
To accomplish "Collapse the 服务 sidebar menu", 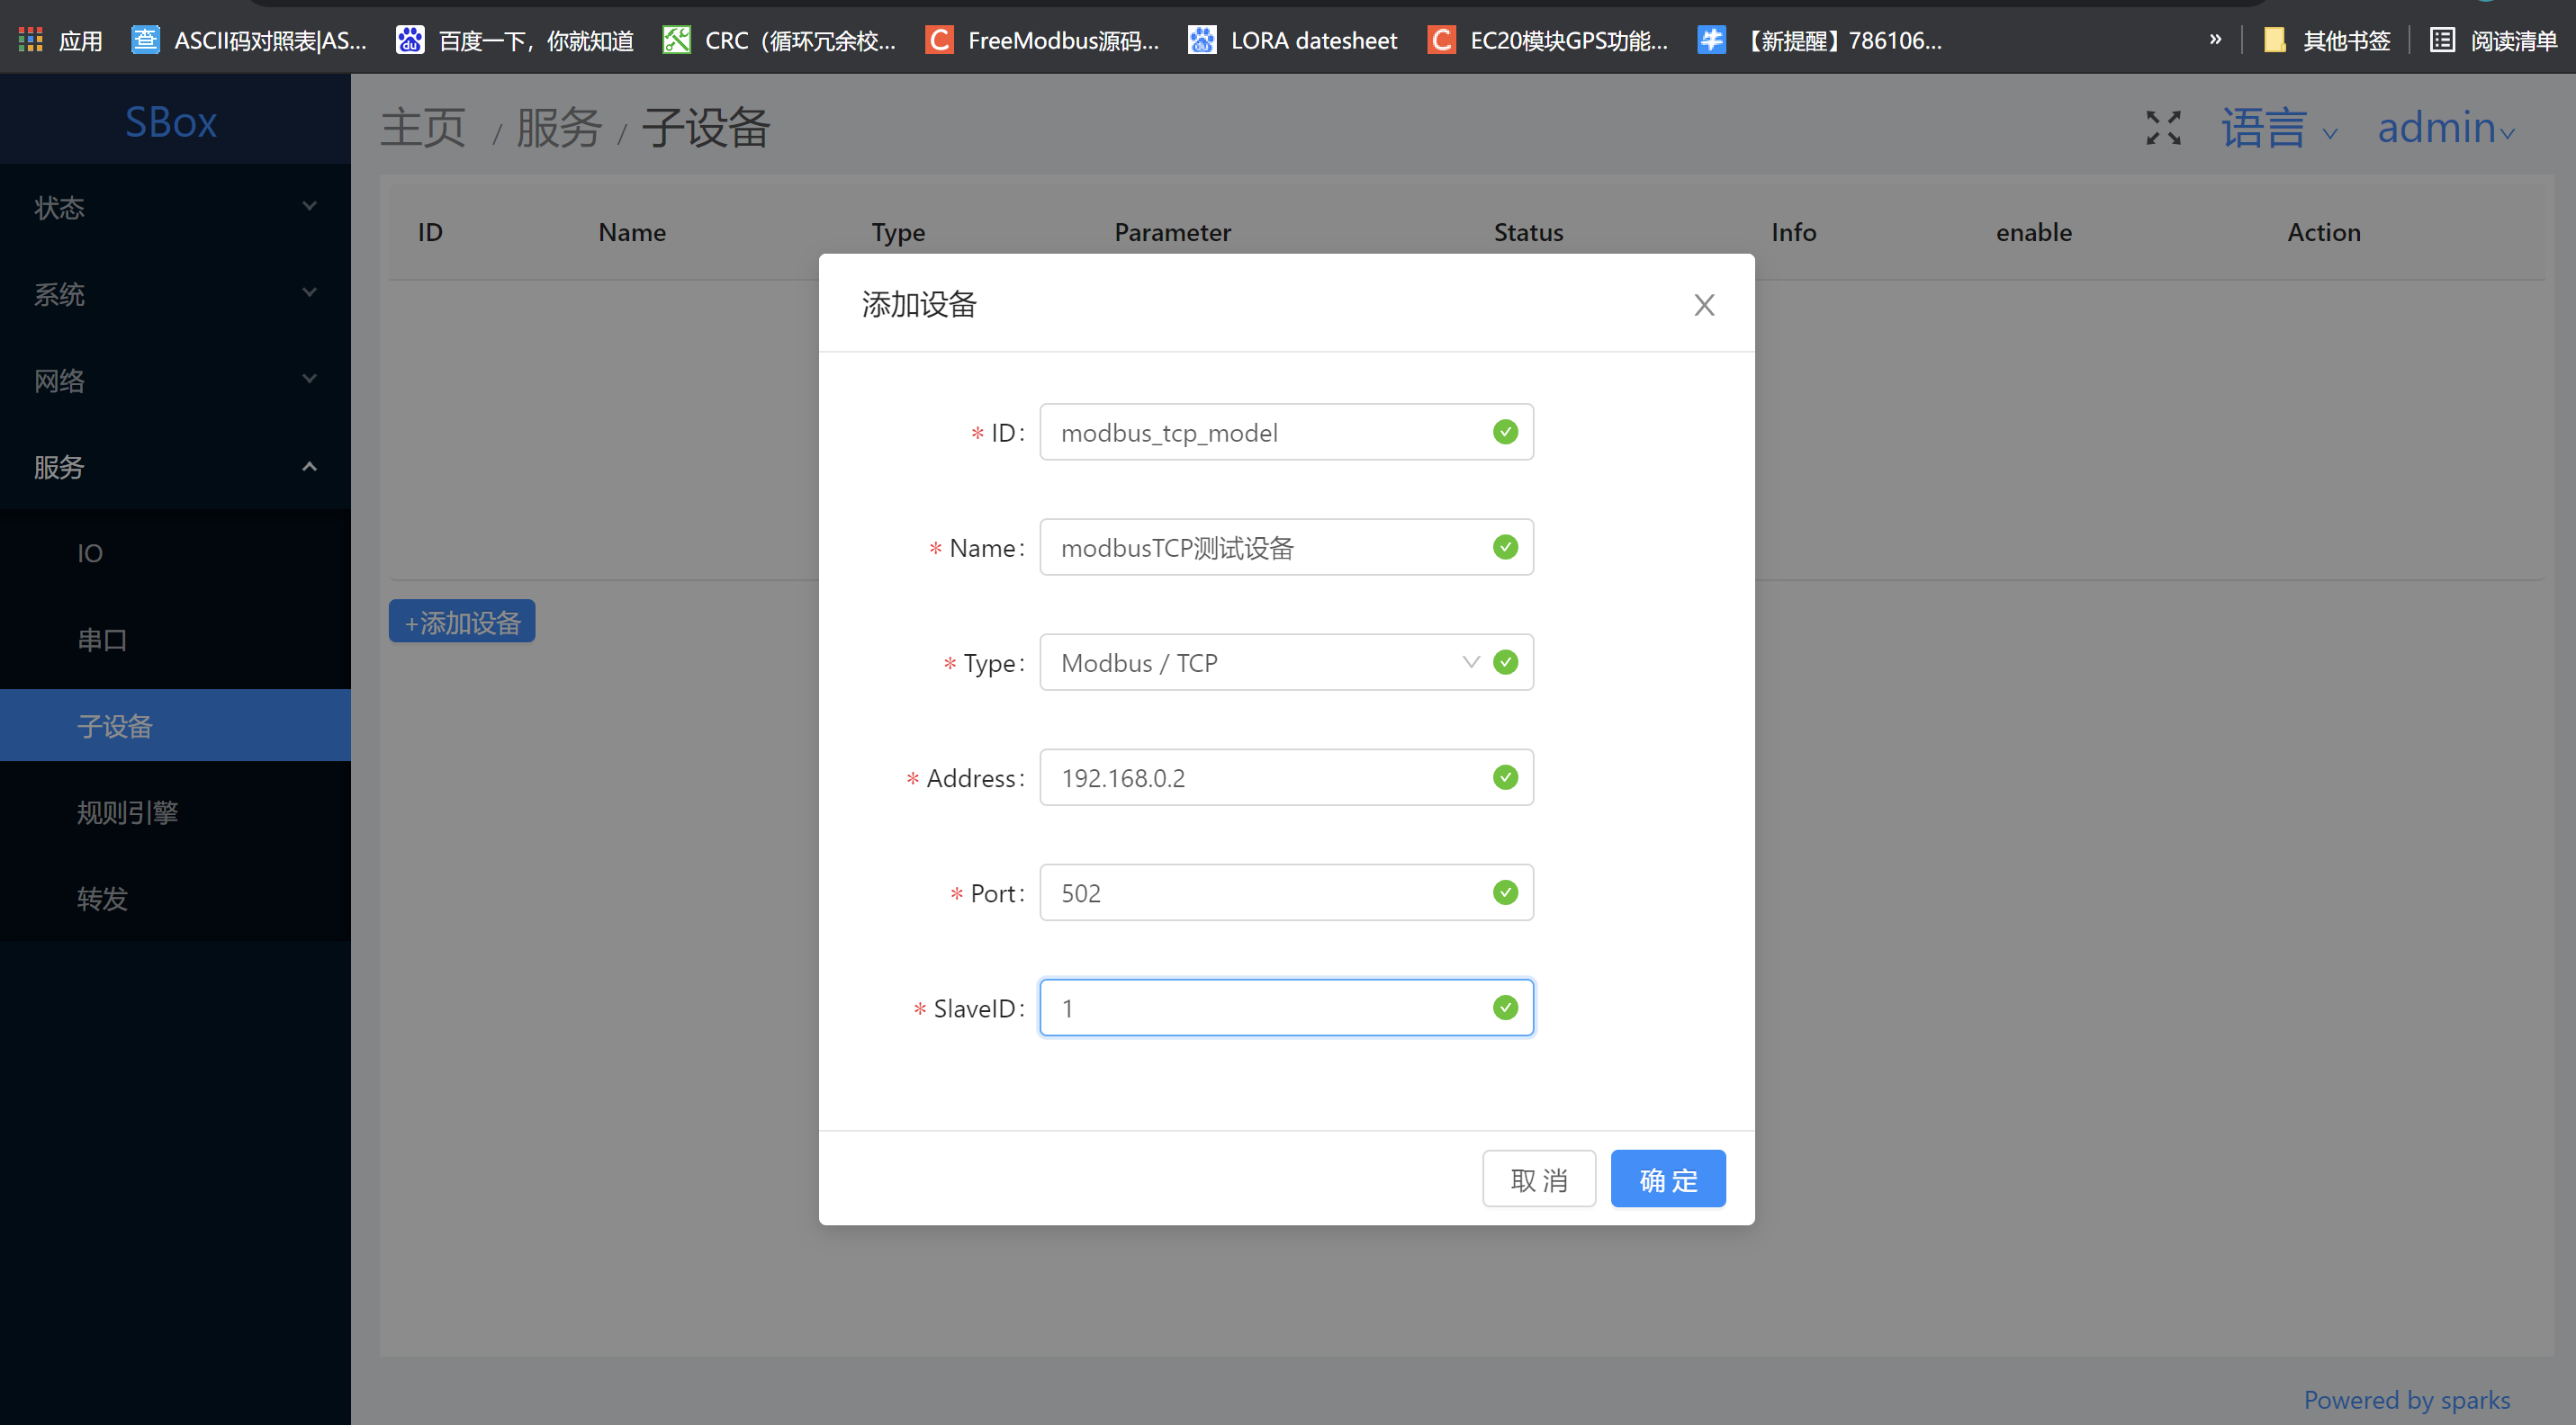I will click(175, 467).
